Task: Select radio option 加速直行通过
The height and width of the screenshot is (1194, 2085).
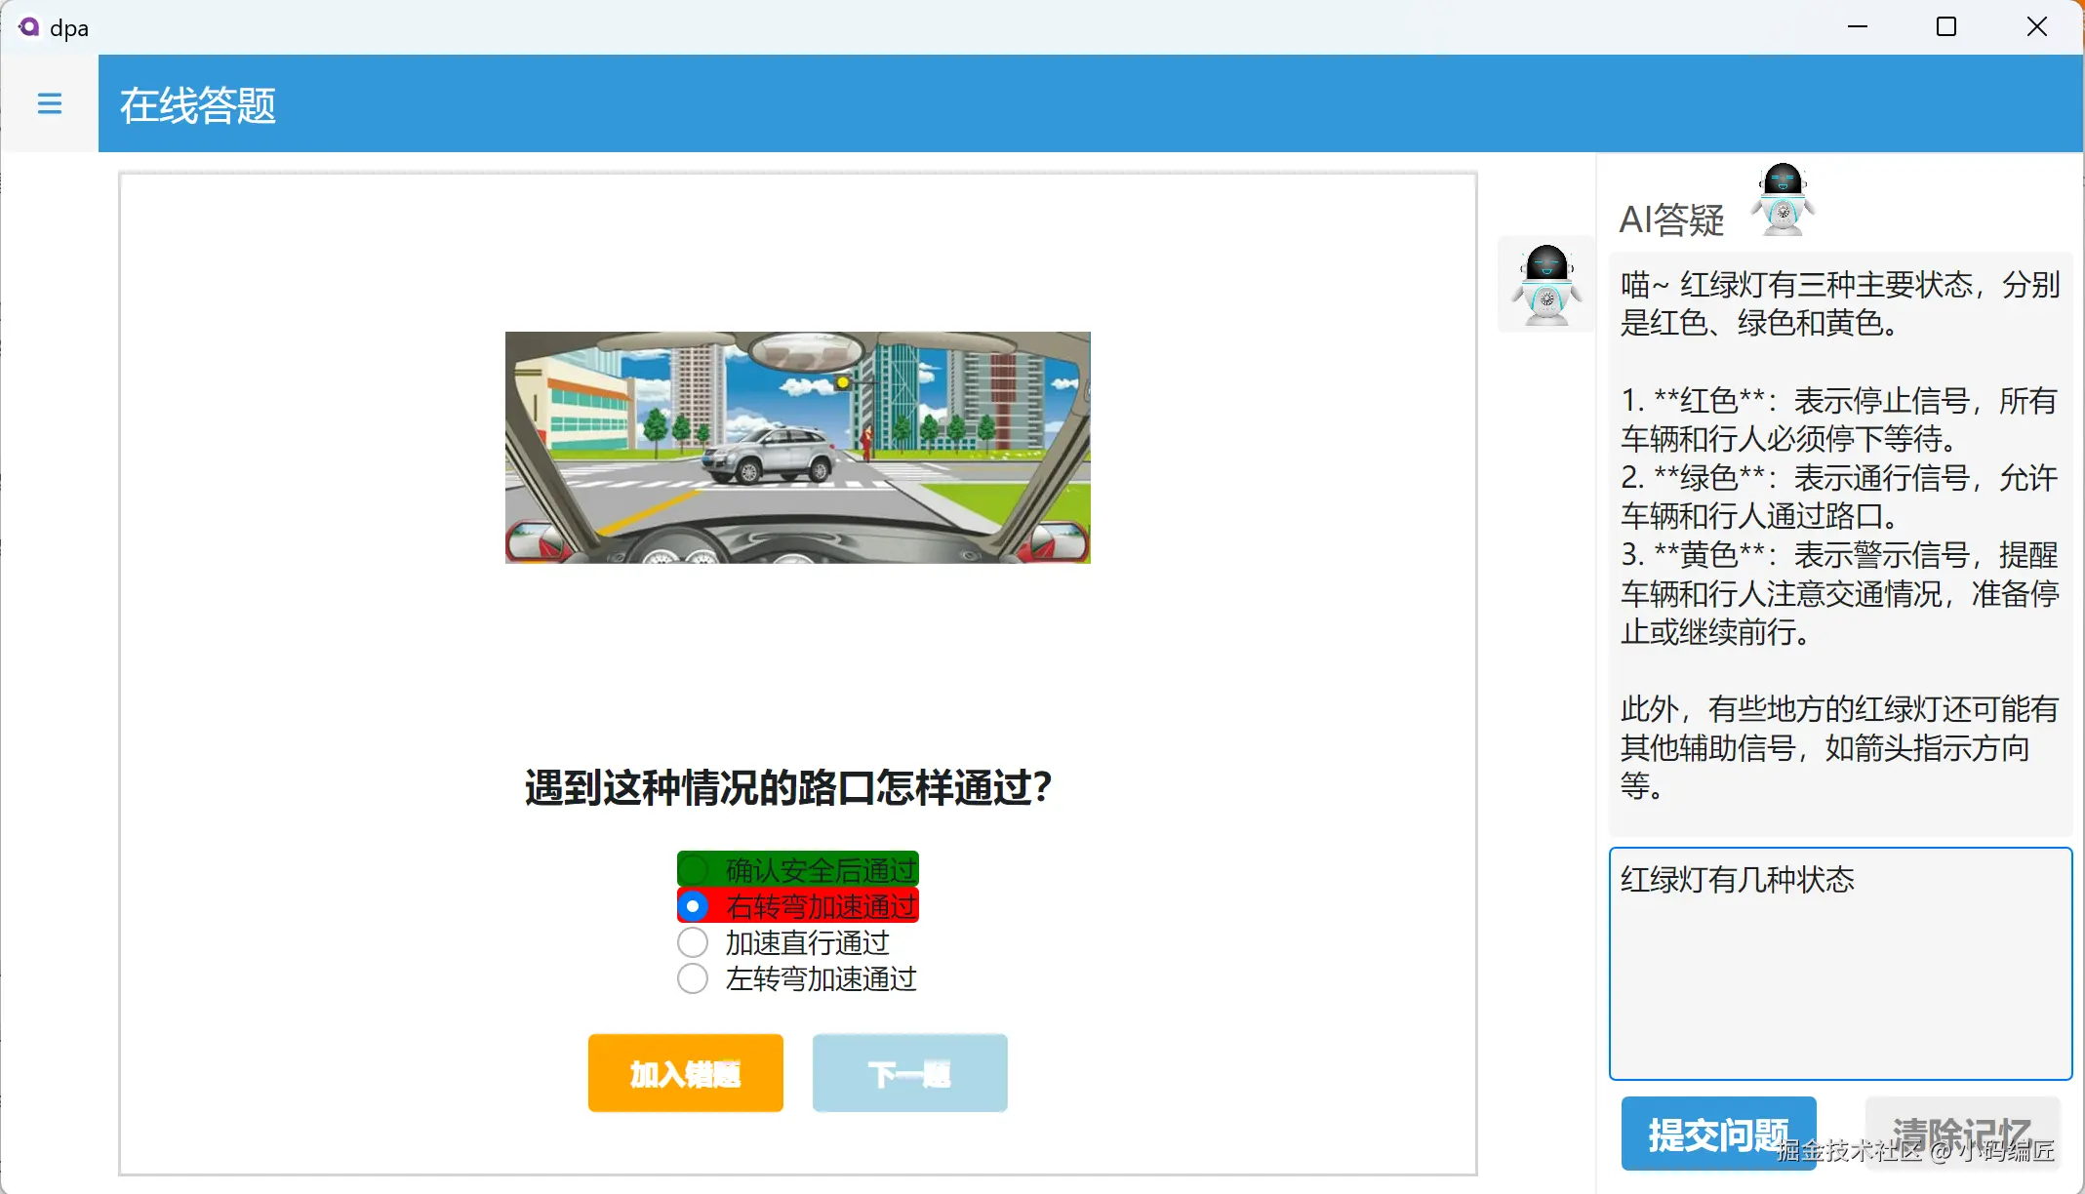Action: (x=693, y=942)
